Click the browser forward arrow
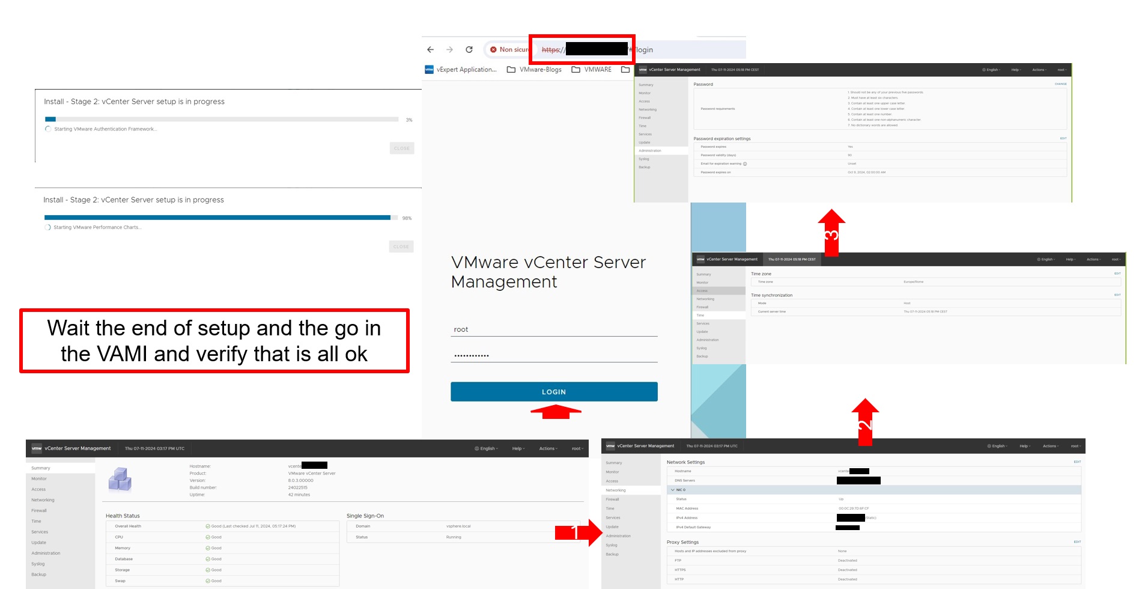The width and height of the screenshot is (1136, 589). [449, 50]
